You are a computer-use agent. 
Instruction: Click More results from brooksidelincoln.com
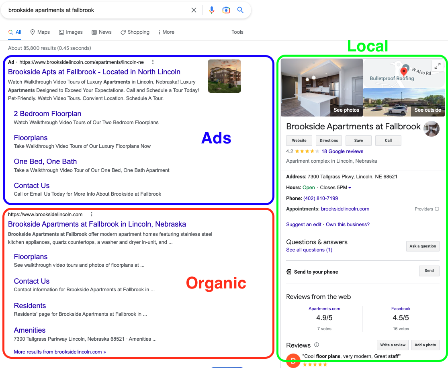[60, 352]
